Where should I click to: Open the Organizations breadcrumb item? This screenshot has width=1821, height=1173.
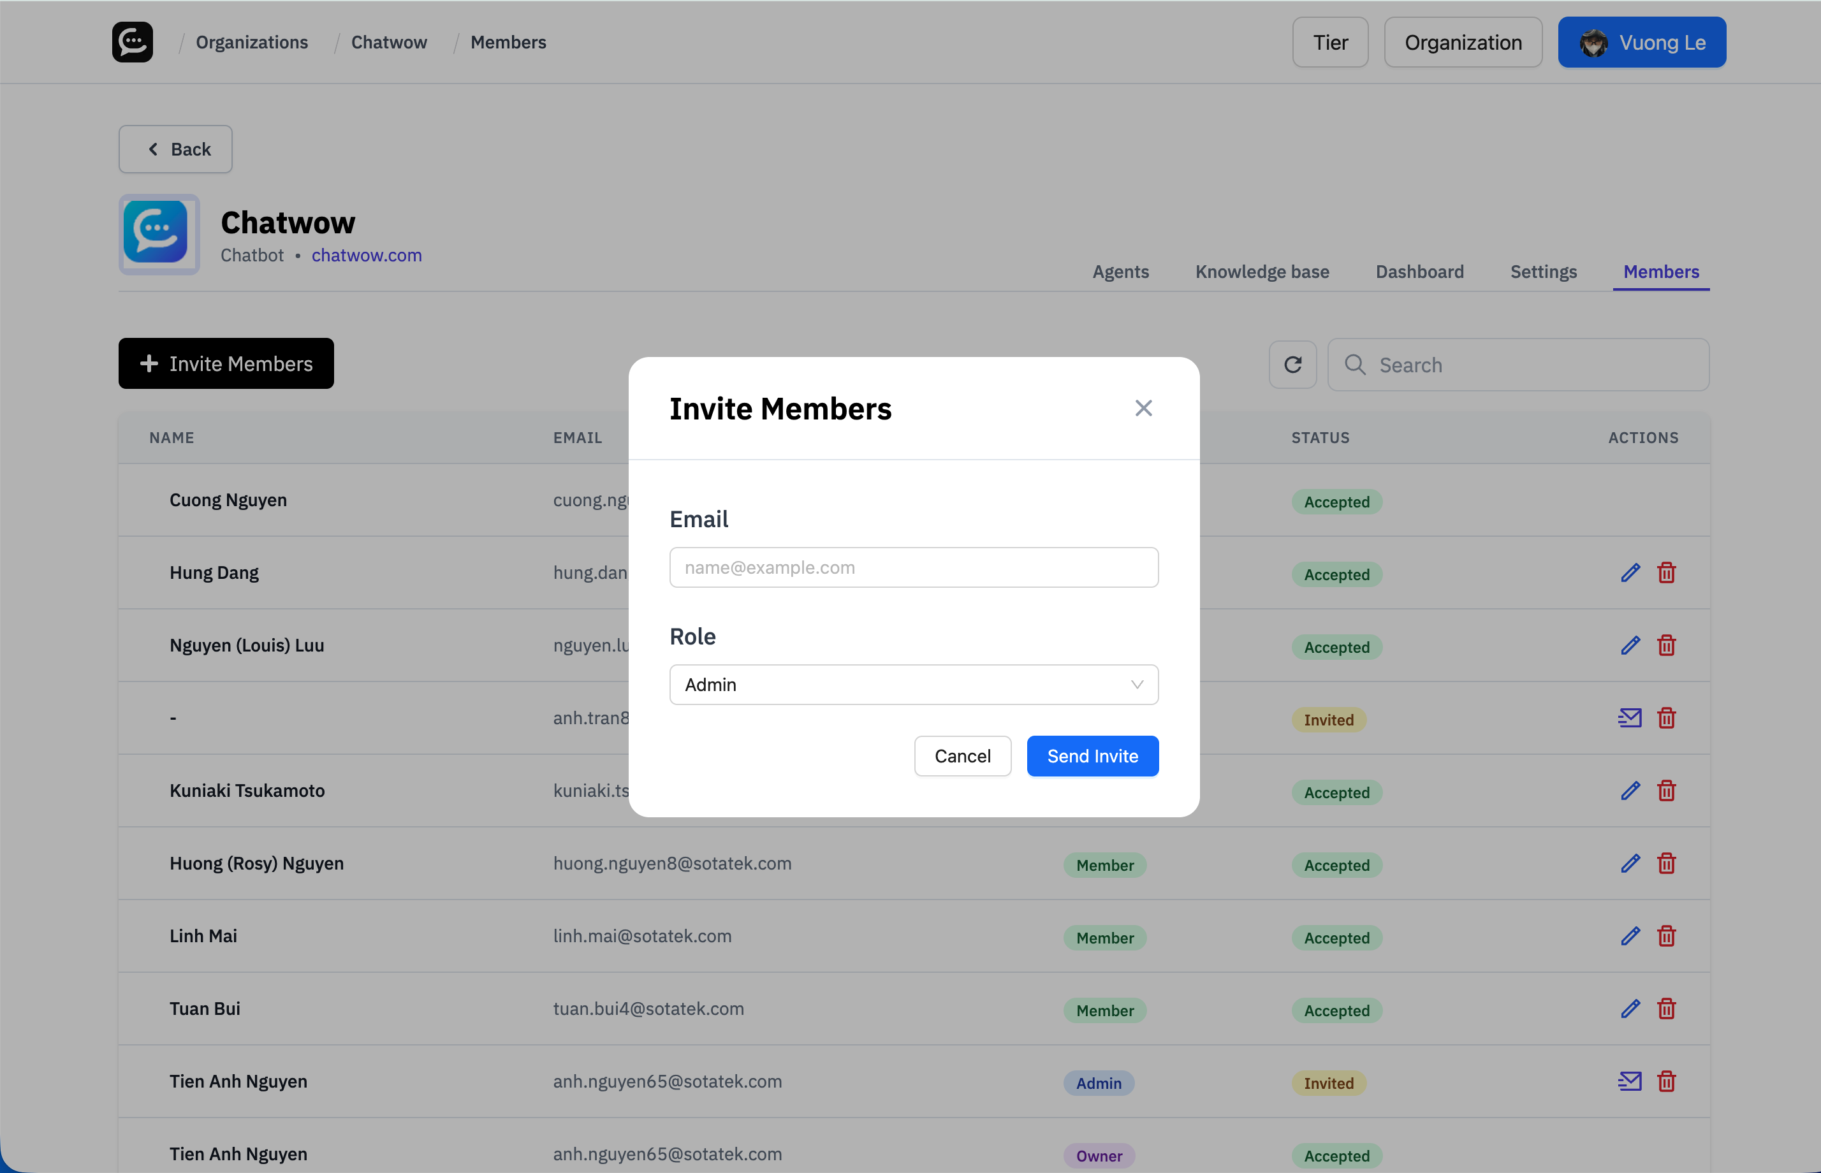point(251,42)
